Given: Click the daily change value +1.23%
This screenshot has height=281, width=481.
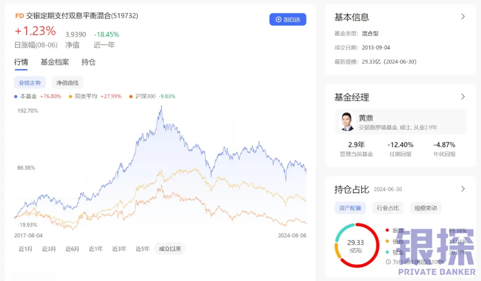Looking at the screenshot, I should pos(36,31).
